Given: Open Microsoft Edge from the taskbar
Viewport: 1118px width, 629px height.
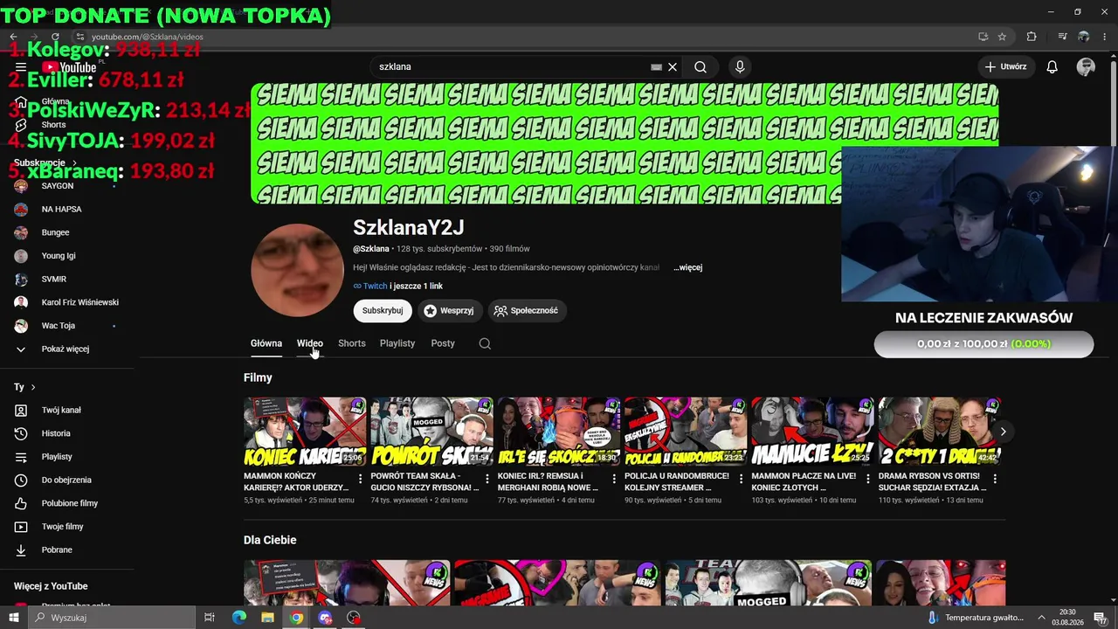Looking at the screenshot, I should (x=239, y=618).
